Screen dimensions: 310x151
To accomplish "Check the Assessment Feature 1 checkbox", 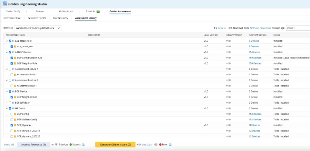I will [x=10, y=69].
